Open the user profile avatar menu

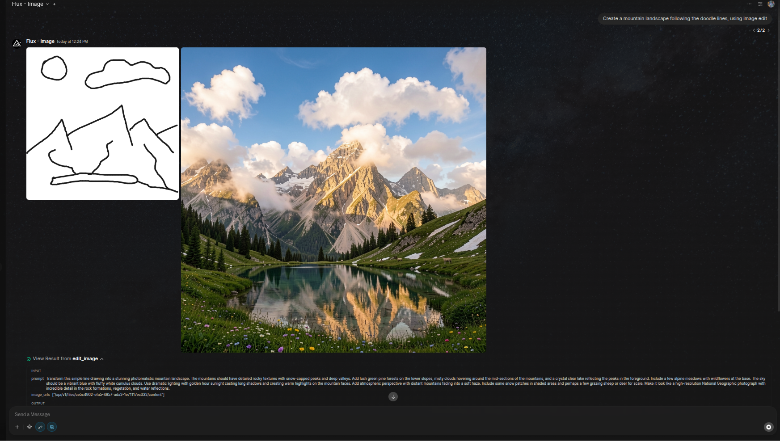[x=771, y=4]
